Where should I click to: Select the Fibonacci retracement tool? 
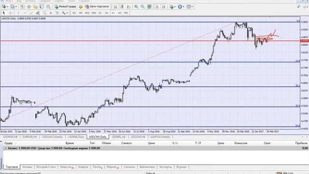44,13
